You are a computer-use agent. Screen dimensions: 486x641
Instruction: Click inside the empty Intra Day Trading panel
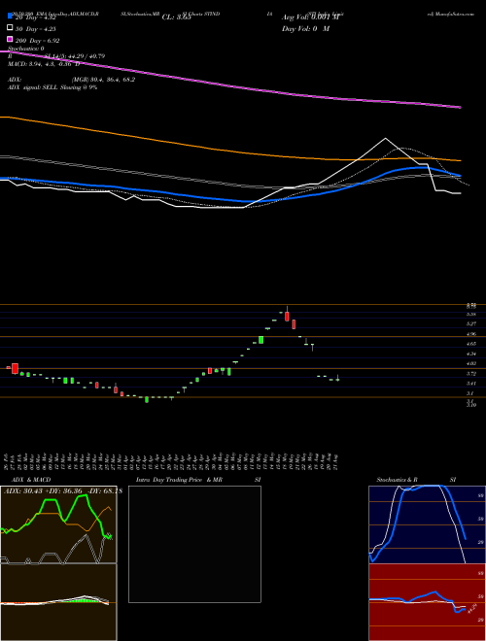194,544
